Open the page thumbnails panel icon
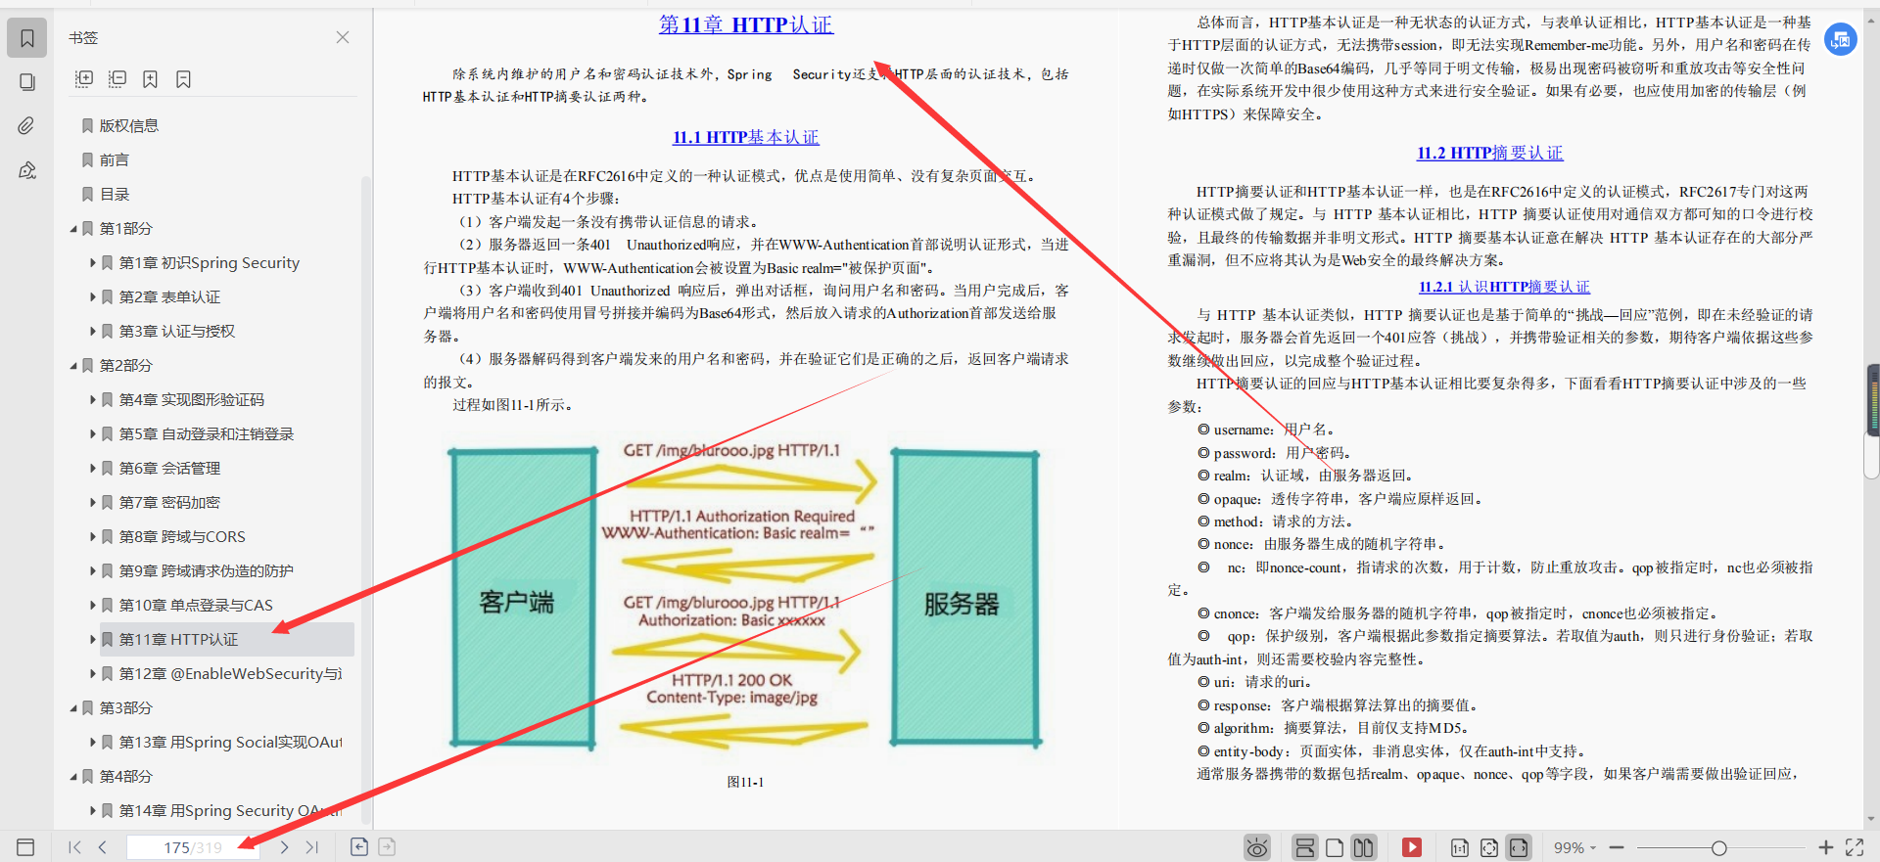The image size is (1880, 862). pyautogui.click(x=27, y=82)
